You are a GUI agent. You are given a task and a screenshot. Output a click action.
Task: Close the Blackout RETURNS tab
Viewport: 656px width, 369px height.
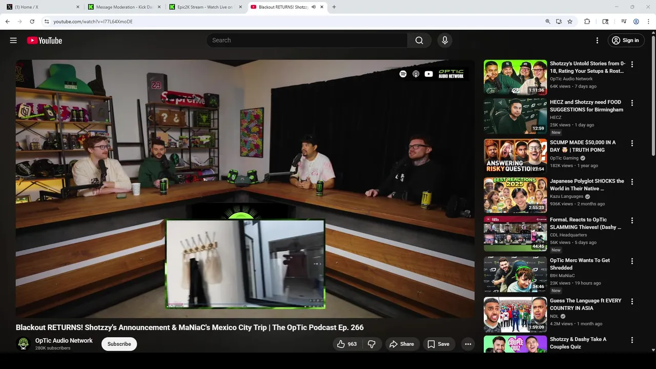point(322,7)
